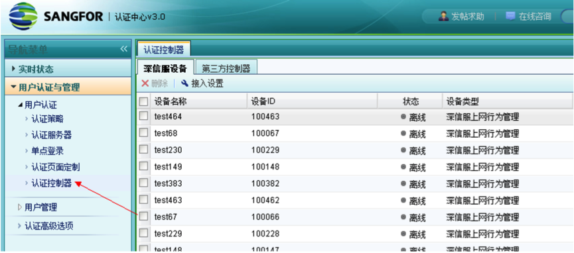Click device name test463

[168, 201]
